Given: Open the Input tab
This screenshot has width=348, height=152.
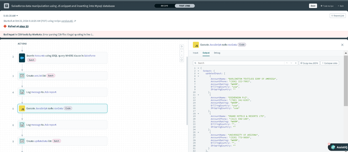Looking at the screenshot, I should [x=195, y=53].
